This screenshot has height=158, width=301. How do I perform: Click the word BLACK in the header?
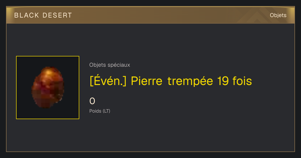click(x=27, y=15)
